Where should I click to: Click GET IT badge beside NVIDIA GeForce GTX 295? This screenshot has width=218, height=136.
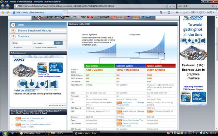[119, 111]
